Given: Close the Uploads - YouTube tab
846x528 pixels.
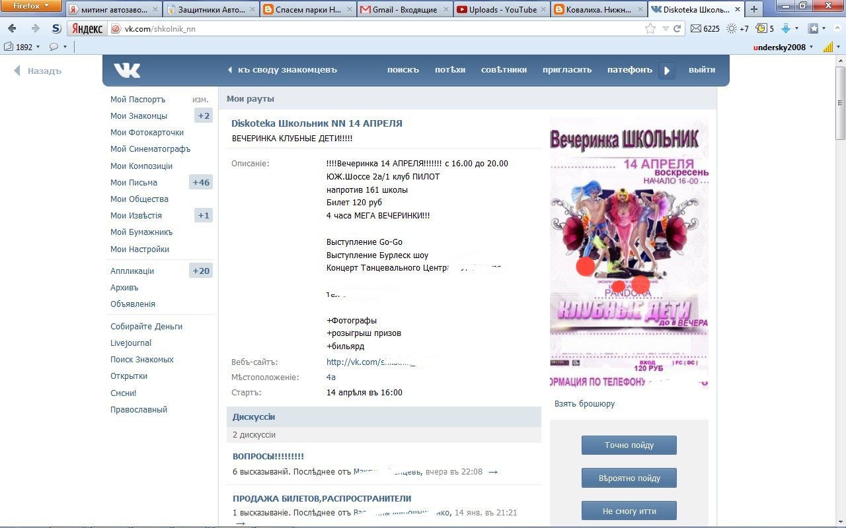Looking at the screenshot, I should [543, 10].
